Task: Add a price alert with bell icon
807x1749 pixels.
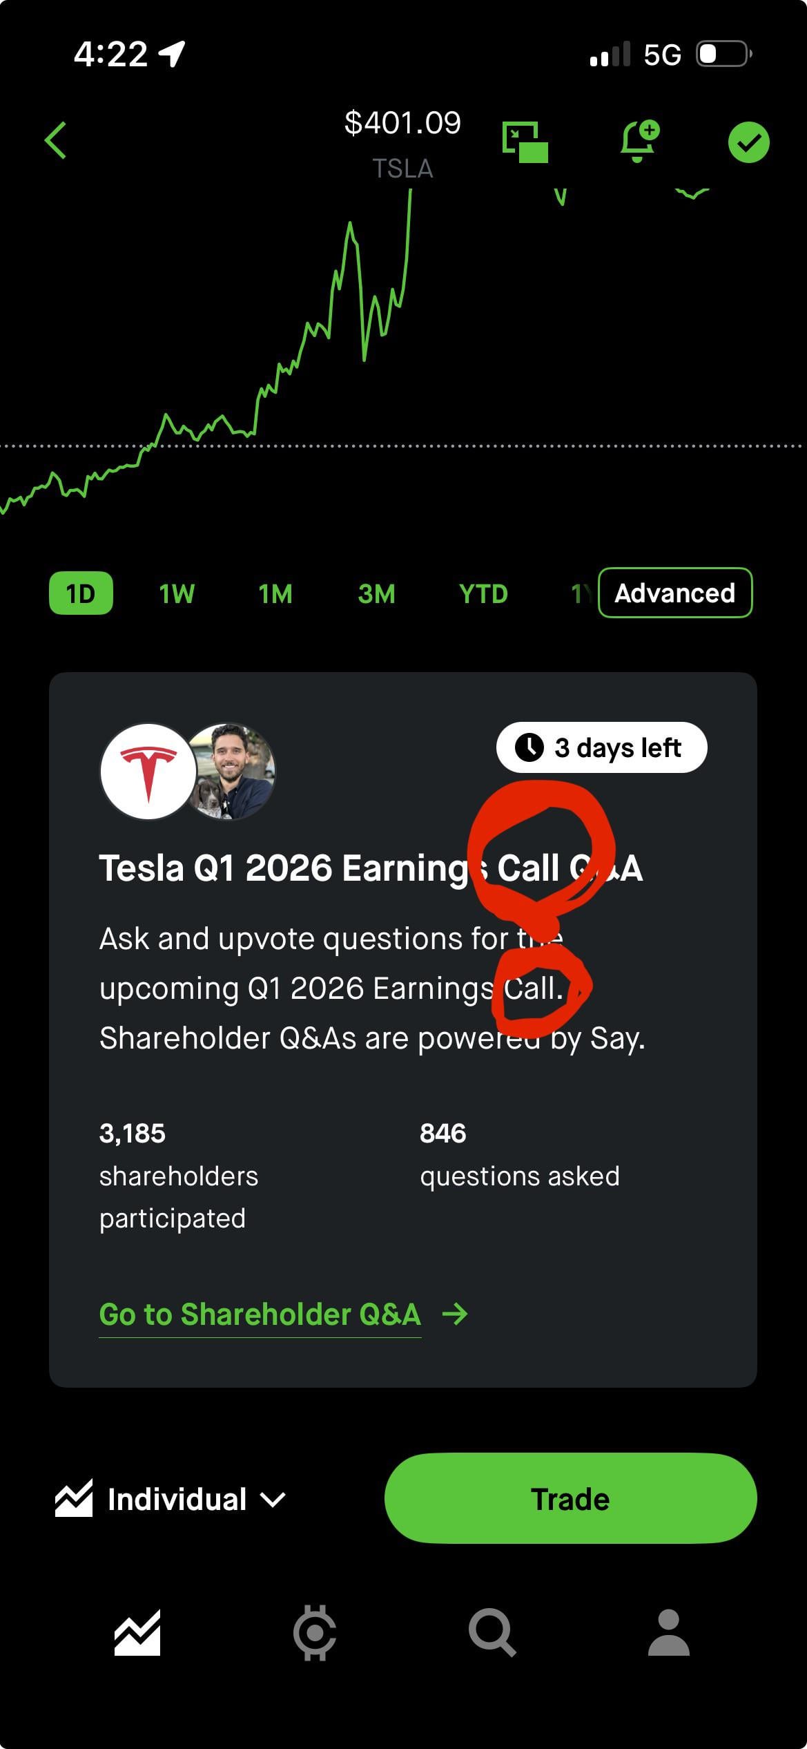Action: [x=639, y=142]
